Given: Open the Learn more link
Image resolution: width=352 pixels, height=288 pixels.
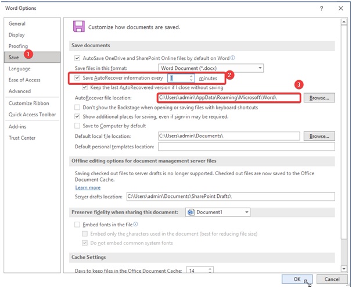Looking at the screenshot, I should click(88, 187).
